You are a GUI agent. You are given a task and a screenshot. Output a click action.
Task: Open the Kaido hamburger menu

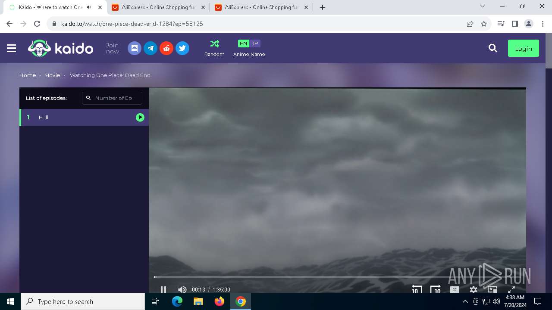pyautogui.click(x=12, y=49)
